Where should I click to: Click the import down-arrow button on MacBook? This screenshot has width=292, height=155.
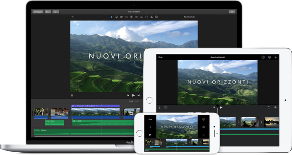55,12
